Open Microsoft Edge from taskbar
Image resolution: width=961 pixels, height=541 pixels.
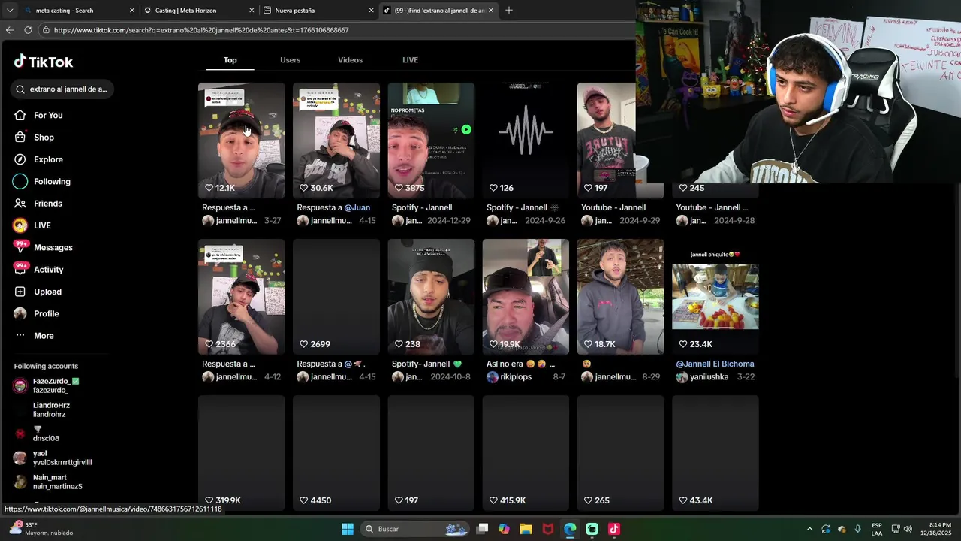pos(570,529)
